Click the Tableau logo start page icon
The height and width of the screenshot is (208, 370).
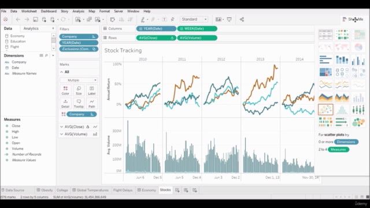(x=5, y=20)
